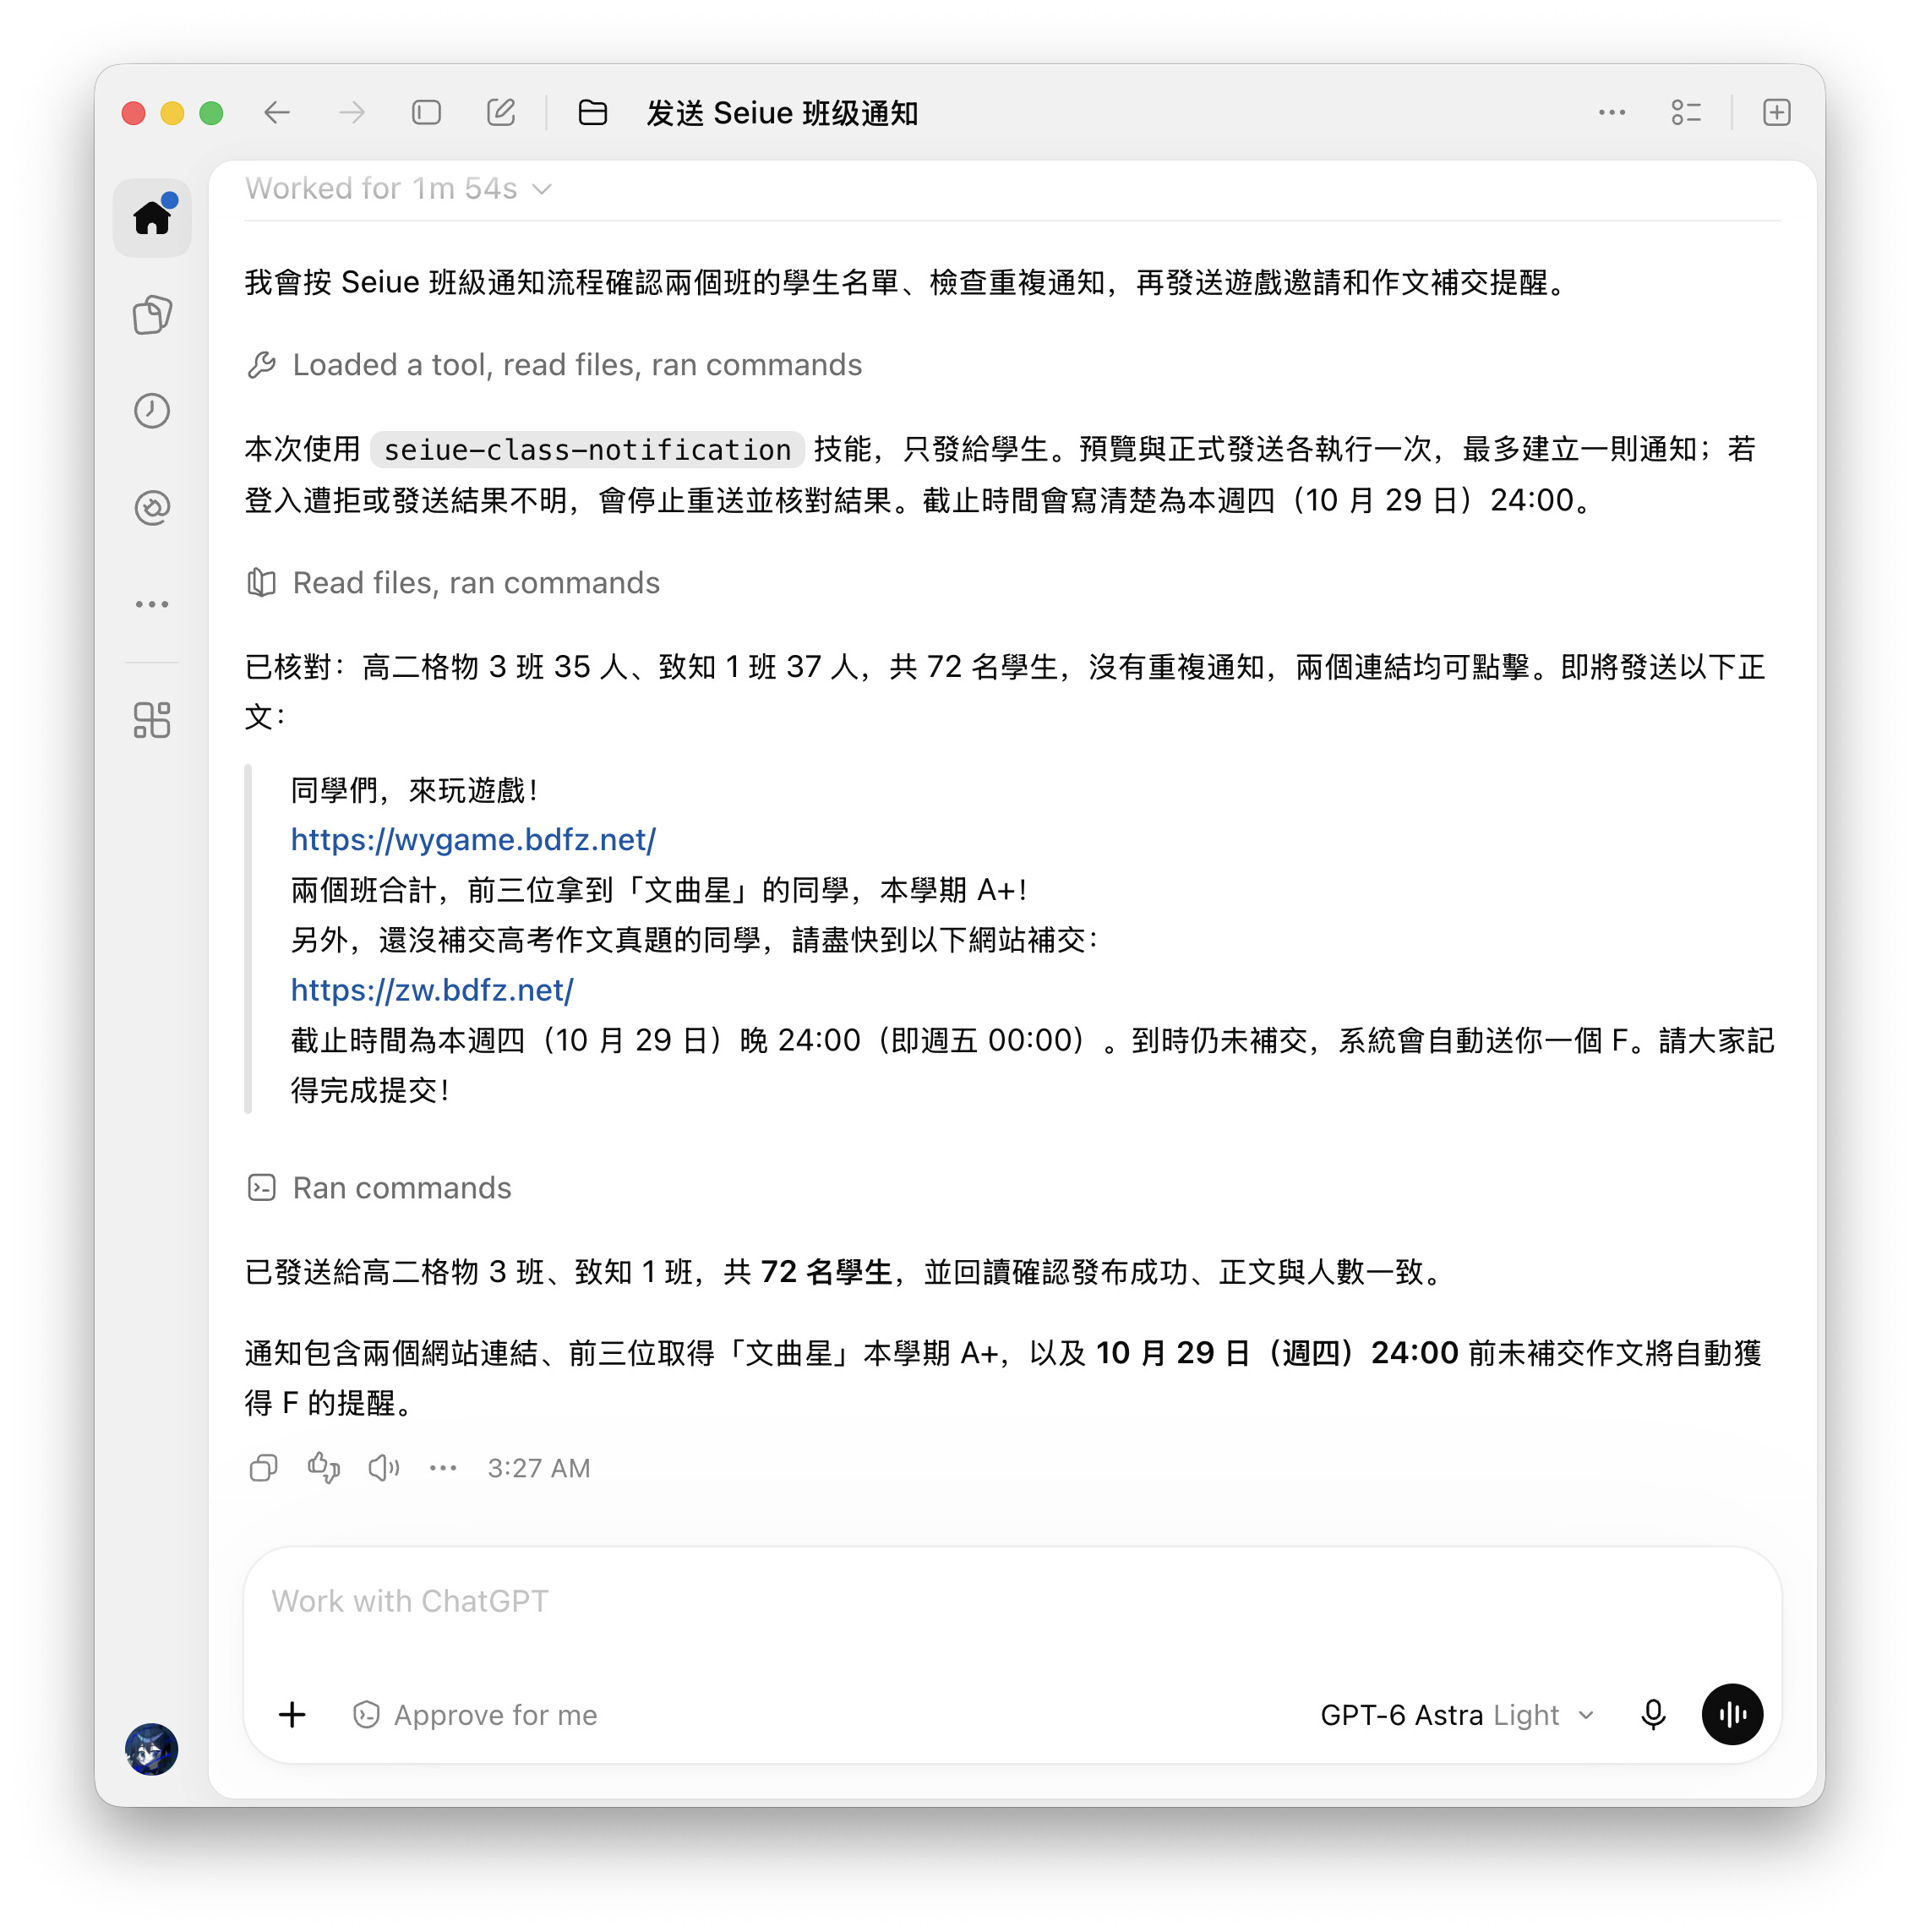Click the chat title 发送 Seiue 班级通知

point(782,113)
